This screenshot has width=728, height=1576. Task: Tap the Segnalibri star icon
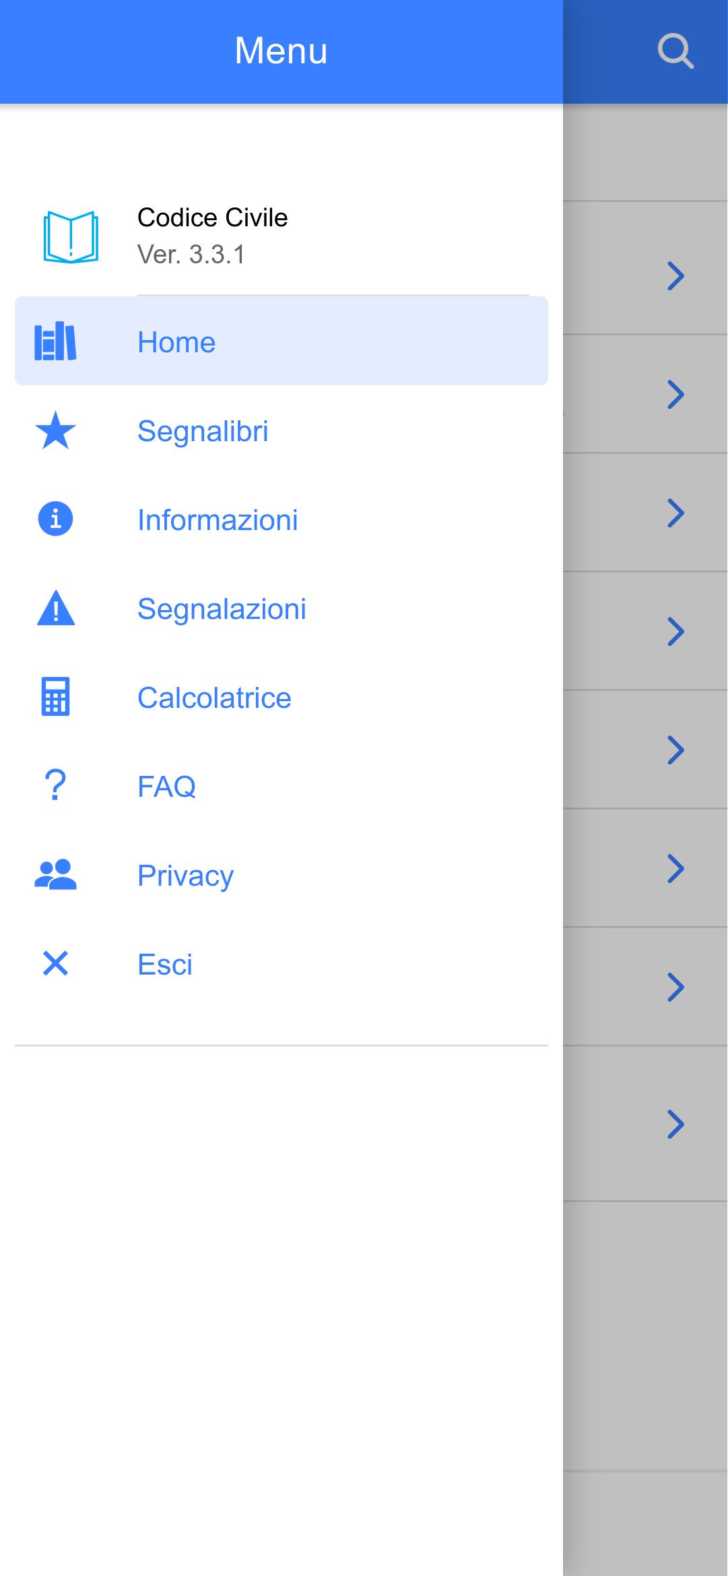point(55,430)
